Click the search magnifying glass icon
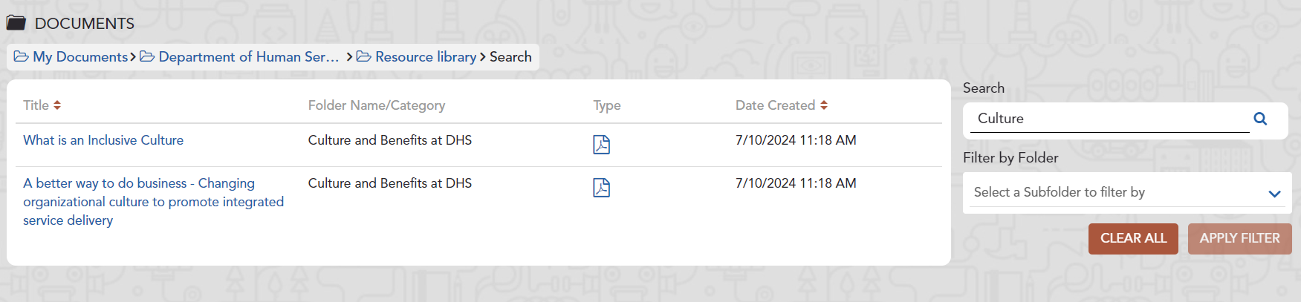Image resolution: width=1301 pixels, height=302 pixels. click(1260, 119)
